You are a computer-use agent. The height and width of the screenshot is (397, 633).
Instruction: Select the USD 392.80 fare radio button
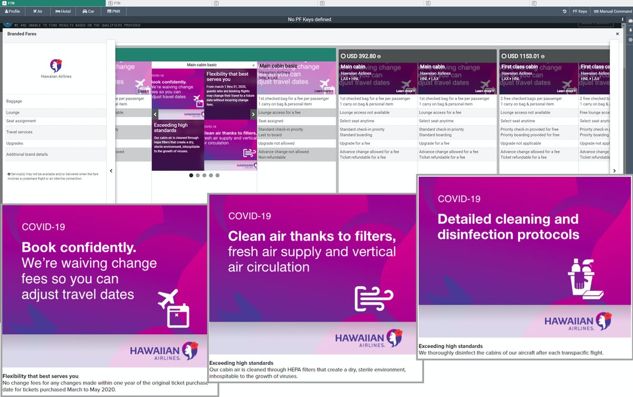pos(343,56)
